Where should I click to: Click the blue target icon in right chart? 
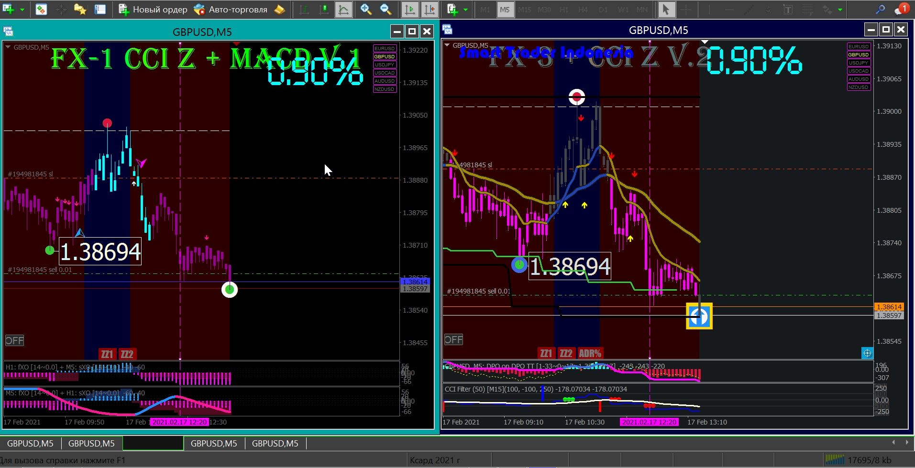tap(867, 353)
